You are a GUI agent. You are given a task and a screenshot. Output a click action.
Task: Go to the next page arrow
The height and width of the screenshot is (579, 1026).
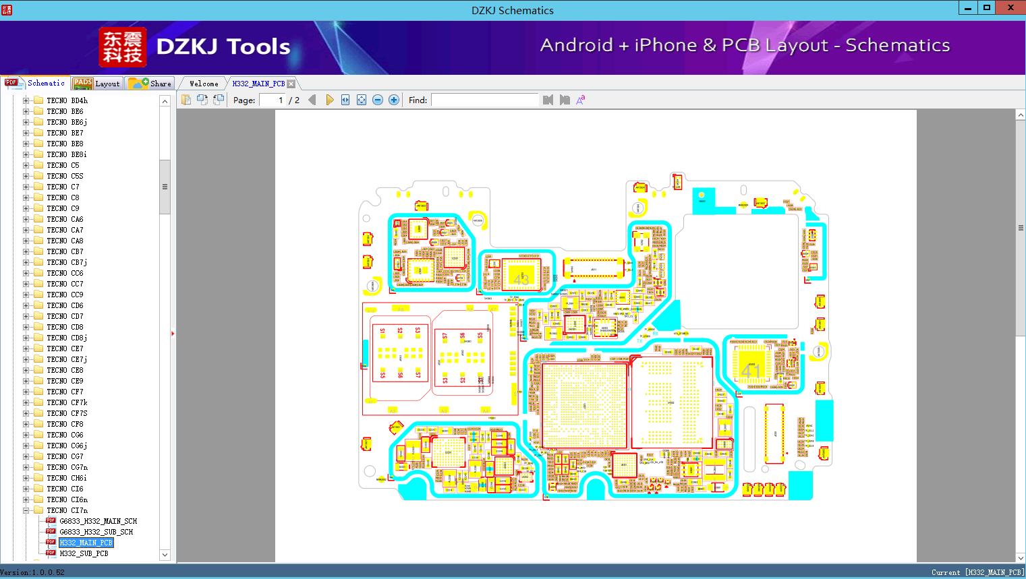coord(329,100)
